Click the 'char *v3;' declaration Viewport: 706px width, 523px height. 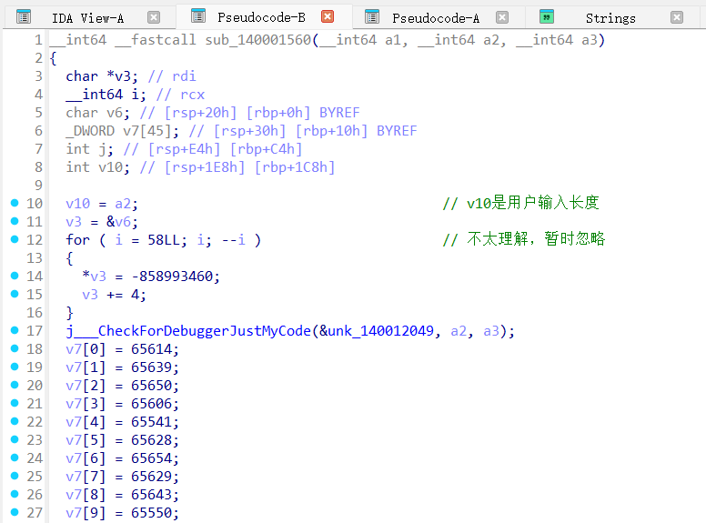click(102, 76)
